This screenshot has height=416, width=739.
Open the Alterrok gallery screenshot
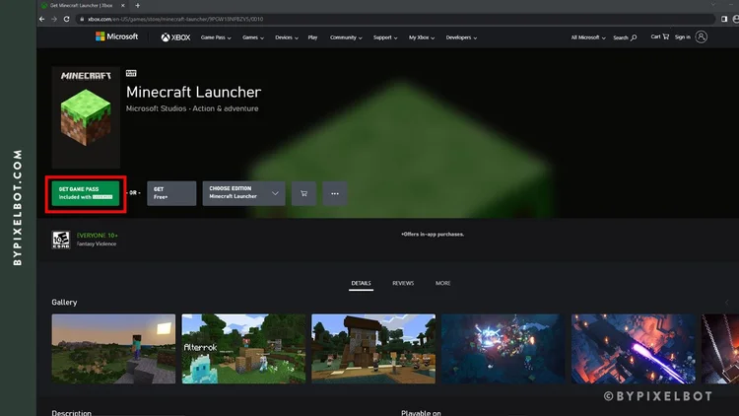pyautogui.click(x=243, y=349)
